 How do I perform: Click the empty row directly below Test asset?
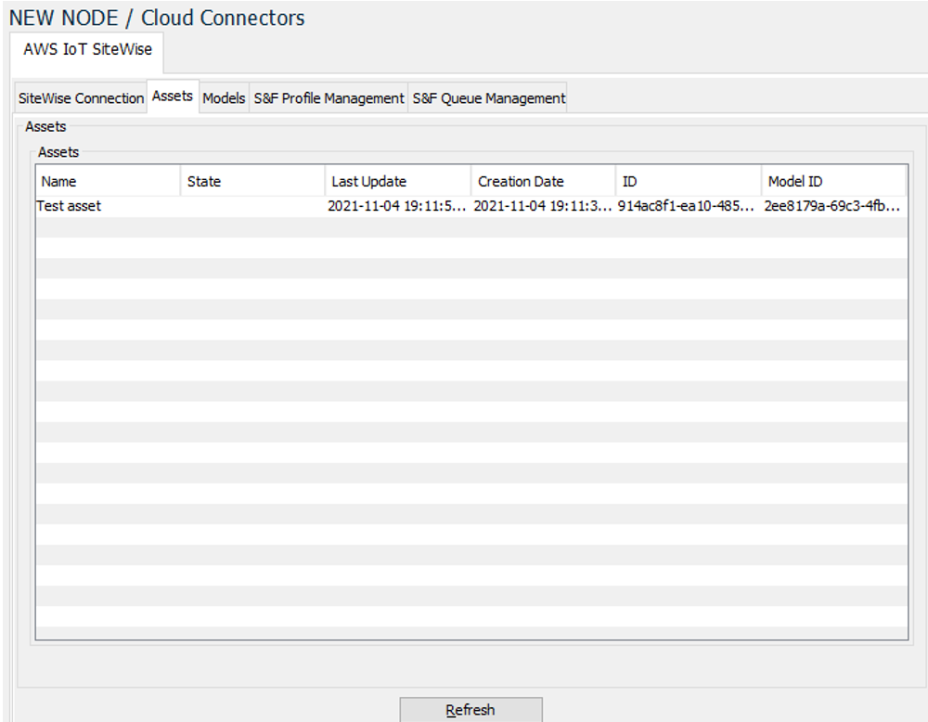470,227
